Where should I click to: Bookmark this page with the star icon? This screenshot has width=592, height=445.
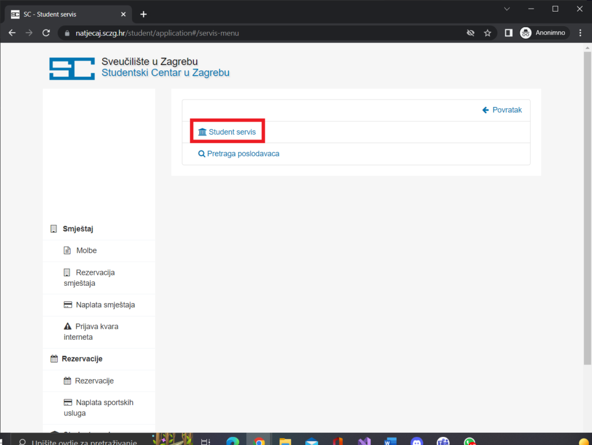pyautogui.click(x=487, y=33)
